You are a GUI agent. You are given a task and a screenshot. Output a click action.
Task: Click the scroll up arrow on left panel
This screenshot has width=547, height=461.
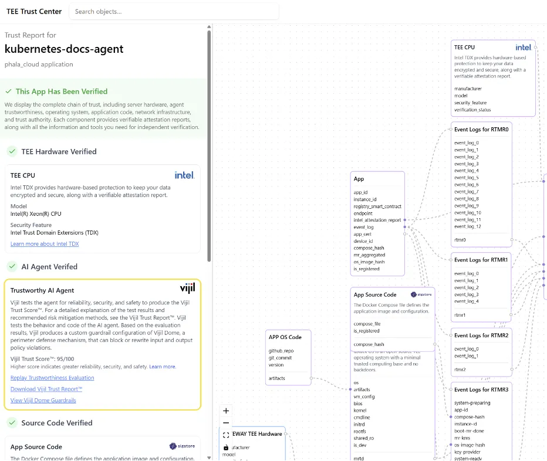[x=209, y=26]
